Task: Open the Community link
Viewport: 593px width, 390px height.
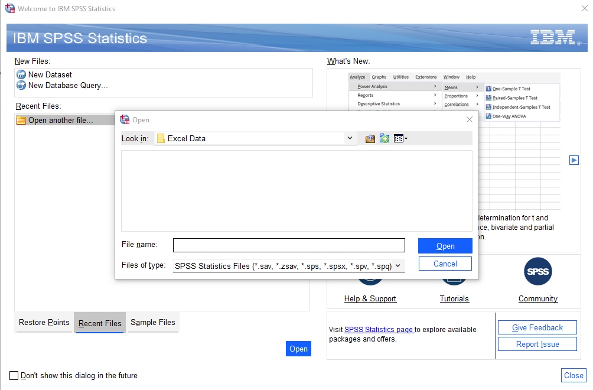Action: pyautogui.click(x=538, y=298)
